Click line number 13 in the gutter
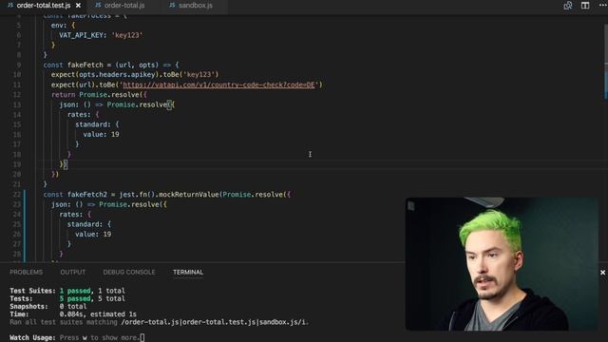The image size is (608, 342). point(17,104)
